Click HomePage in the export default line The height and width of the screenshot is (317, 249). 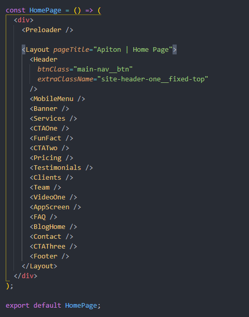coord(81,306)
